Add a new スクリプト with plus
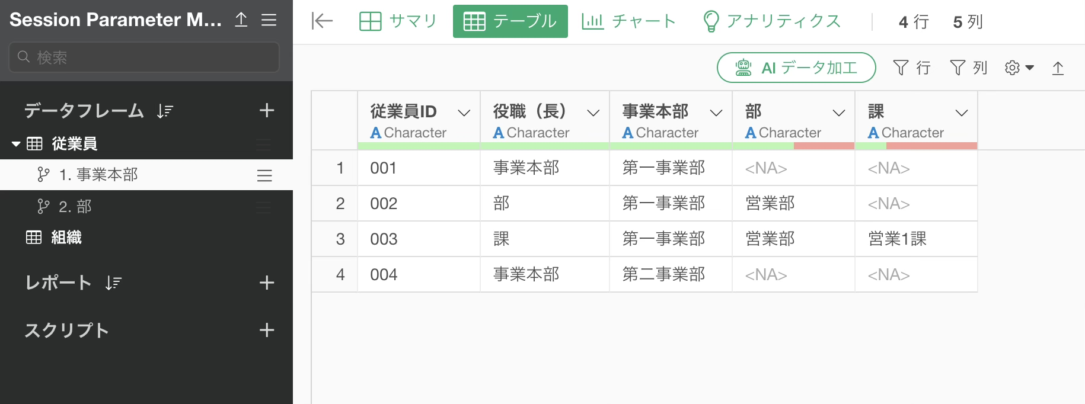The image size is (1085, 404). point(267,330)
